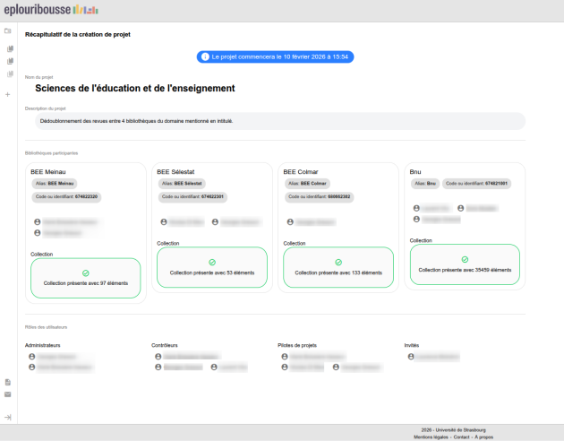Open the document icon in sidebar
This screenshot has height=441, width=564.
[8, 383]
